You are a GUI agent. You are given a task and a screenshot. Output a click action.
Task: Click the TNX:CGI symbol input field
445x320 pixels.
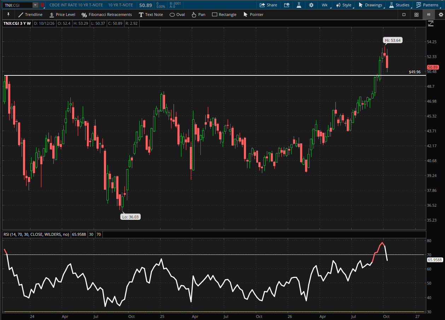click(18, 5)
